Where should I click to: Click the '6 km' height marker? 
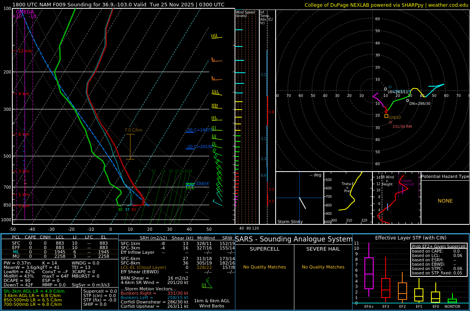(23, 135)
